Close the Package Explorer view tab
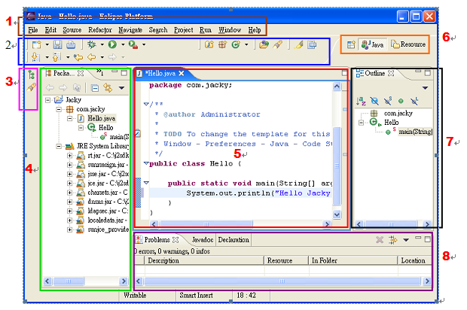 pyautogui.click(x=81, y=73)
